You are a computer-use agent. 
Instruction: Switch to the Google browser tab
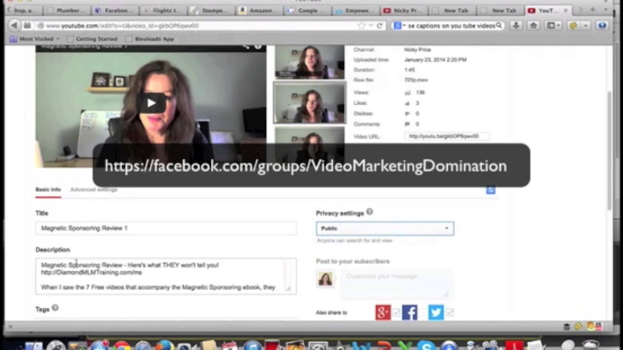(x=308, y=10)
